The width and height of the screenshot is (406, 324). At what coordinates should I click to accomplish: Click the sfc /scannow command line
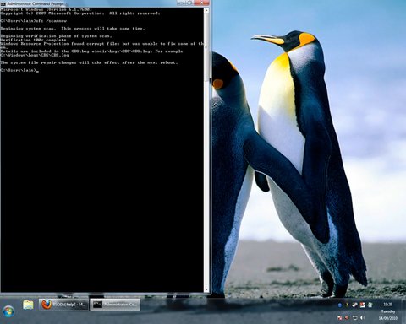point(34,21)
